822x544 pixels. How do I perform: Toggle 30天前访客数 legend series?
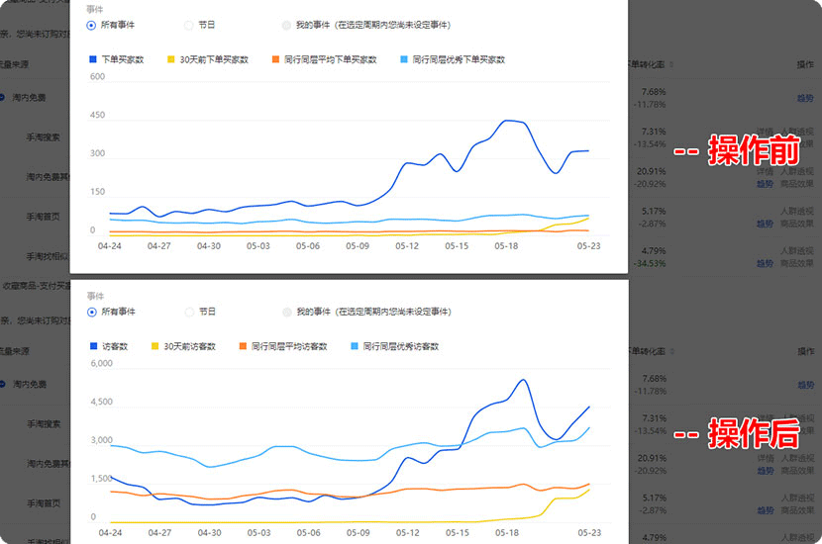tap(189, 347)
